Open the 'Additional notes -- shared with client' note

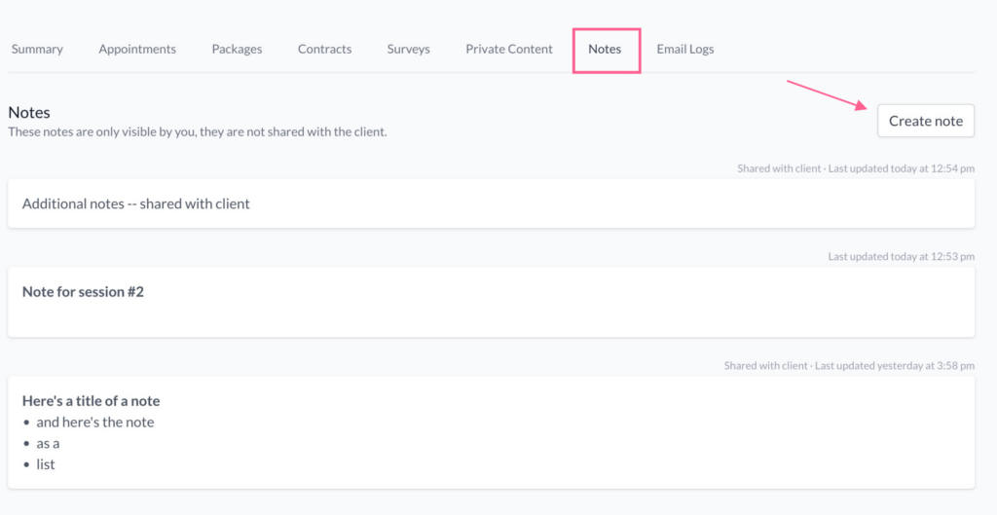pos(136,203)
